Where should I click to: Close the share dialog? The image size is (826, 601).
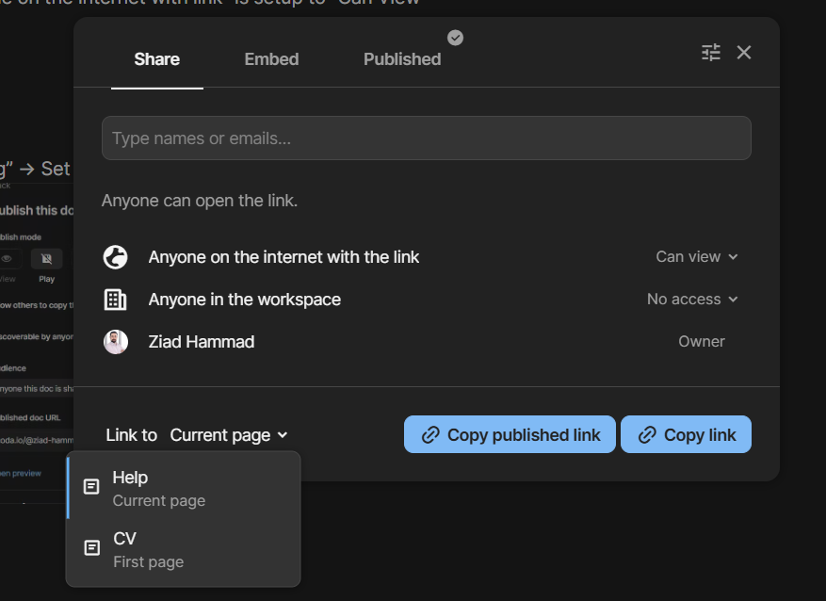(x=744, y=53)
